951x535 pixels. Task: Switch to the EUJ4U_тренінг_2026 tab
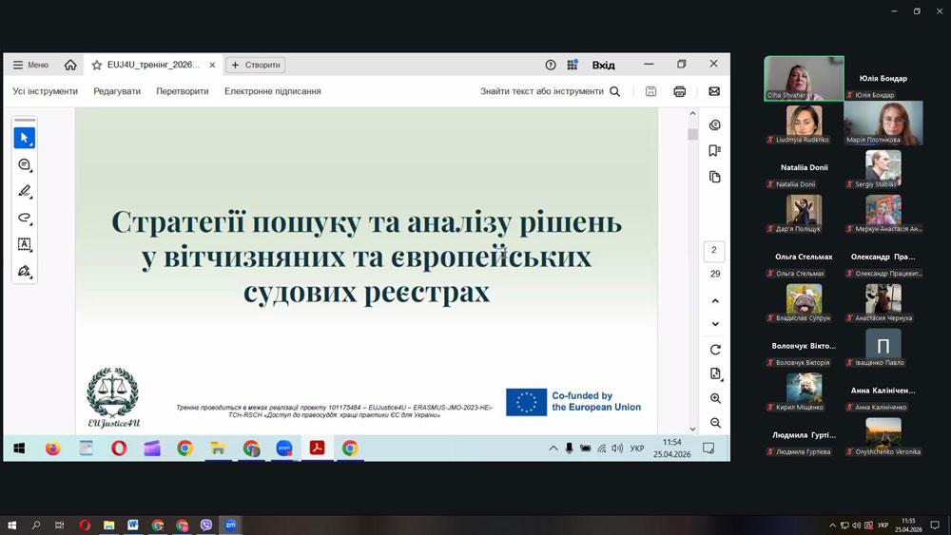pos(153,65)
